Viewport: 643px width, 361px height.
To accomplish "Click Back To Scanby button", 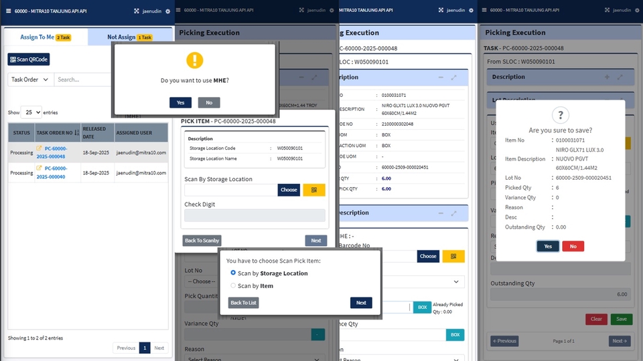I will (202, 240).
